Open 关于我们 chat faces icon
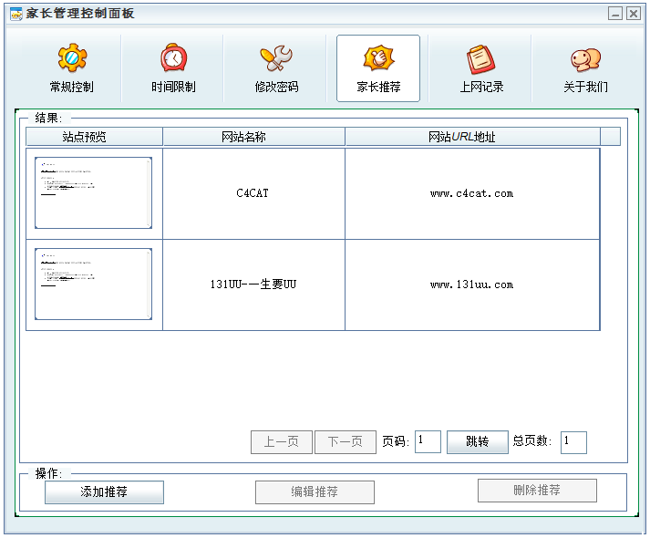This screenshot has width=650, height=538. (584, 59)
